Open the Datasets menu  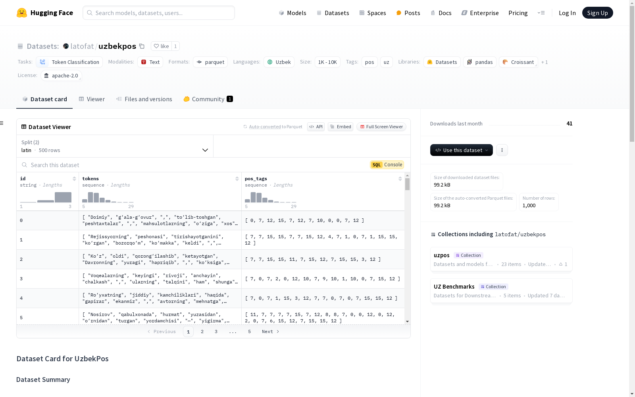[x=333, y=13]
